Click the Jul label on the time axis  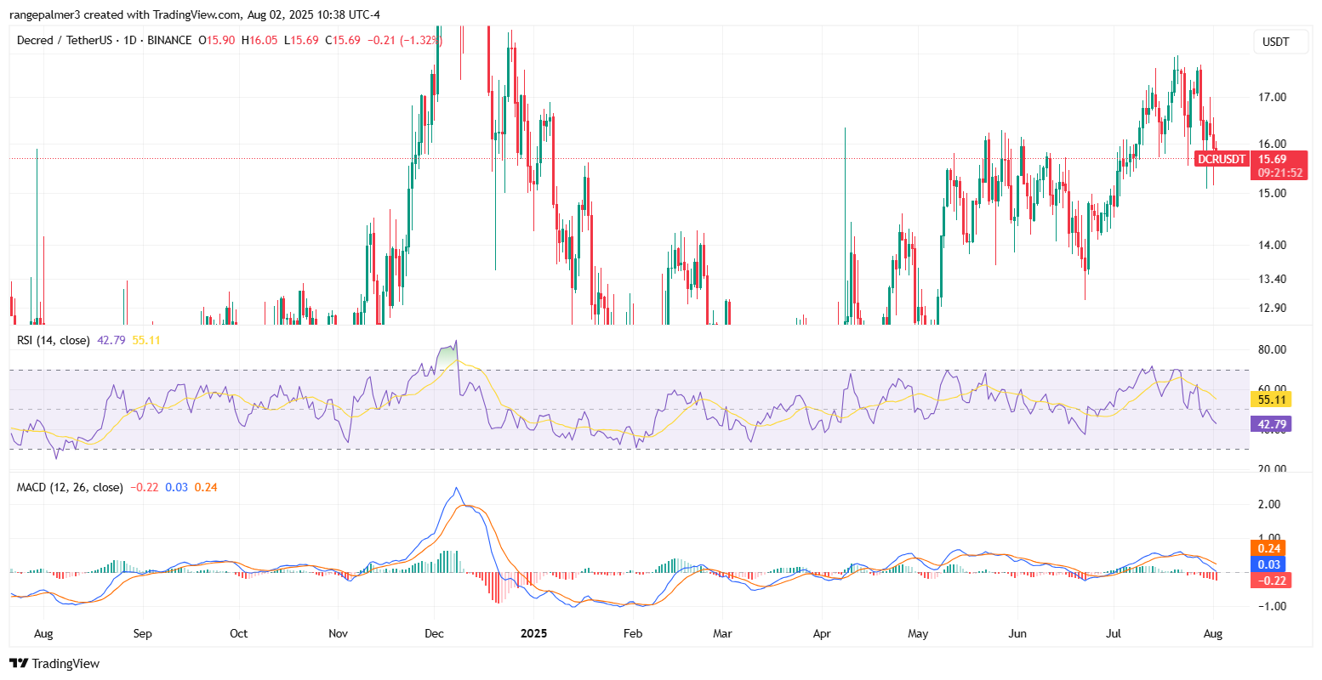coord(1114,633)
